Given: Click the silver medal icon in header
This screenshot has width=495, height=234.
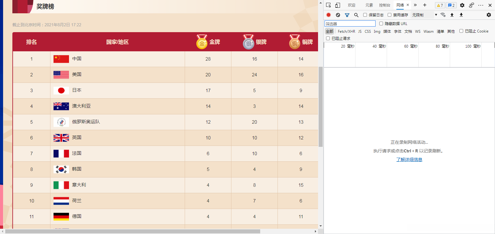Looking at the screenshot, I should pos(248,42).
